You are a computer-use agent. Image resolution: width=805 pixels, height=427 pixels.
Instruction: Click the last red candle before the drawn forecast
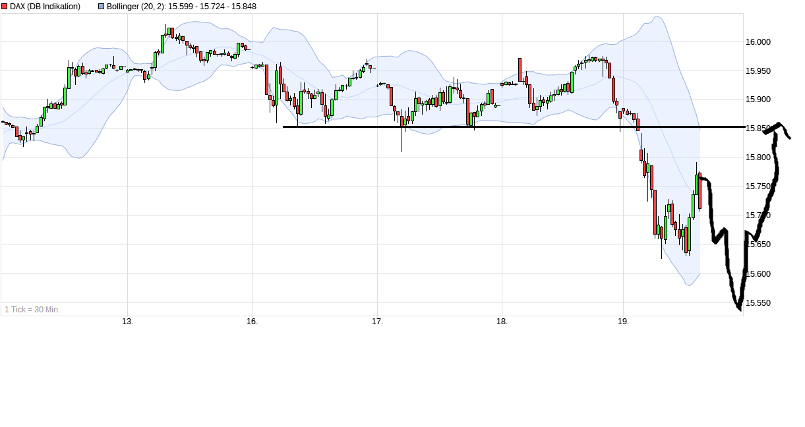coord(700,191)
